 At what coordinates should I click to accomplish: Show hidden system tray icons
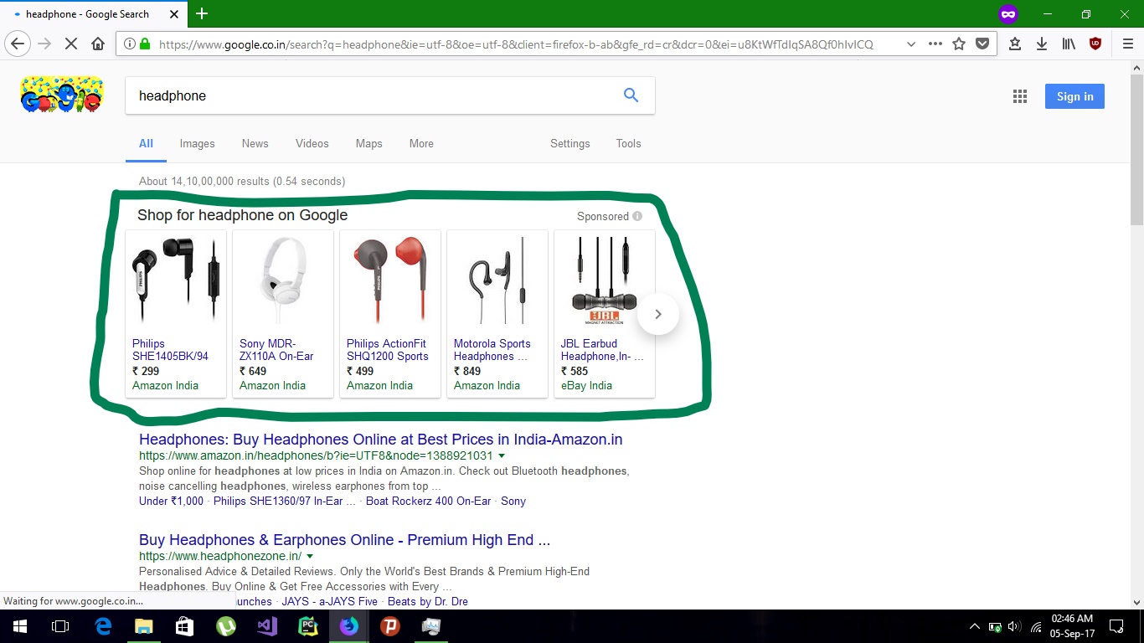[974, 626]
